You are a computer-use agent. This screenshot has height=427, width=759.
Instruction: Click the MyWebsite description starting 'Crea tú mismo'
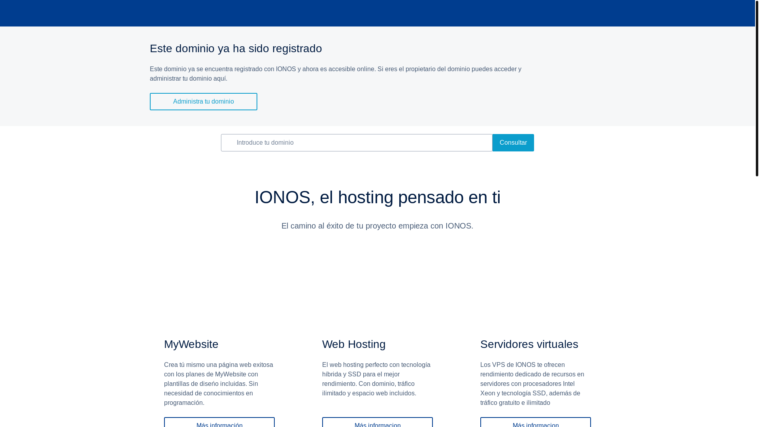(219, 384)
